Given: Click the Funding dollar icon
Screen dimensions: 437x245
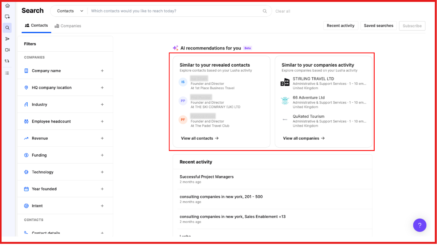Looking at the screenshot, I should click(x=26, y=155).
